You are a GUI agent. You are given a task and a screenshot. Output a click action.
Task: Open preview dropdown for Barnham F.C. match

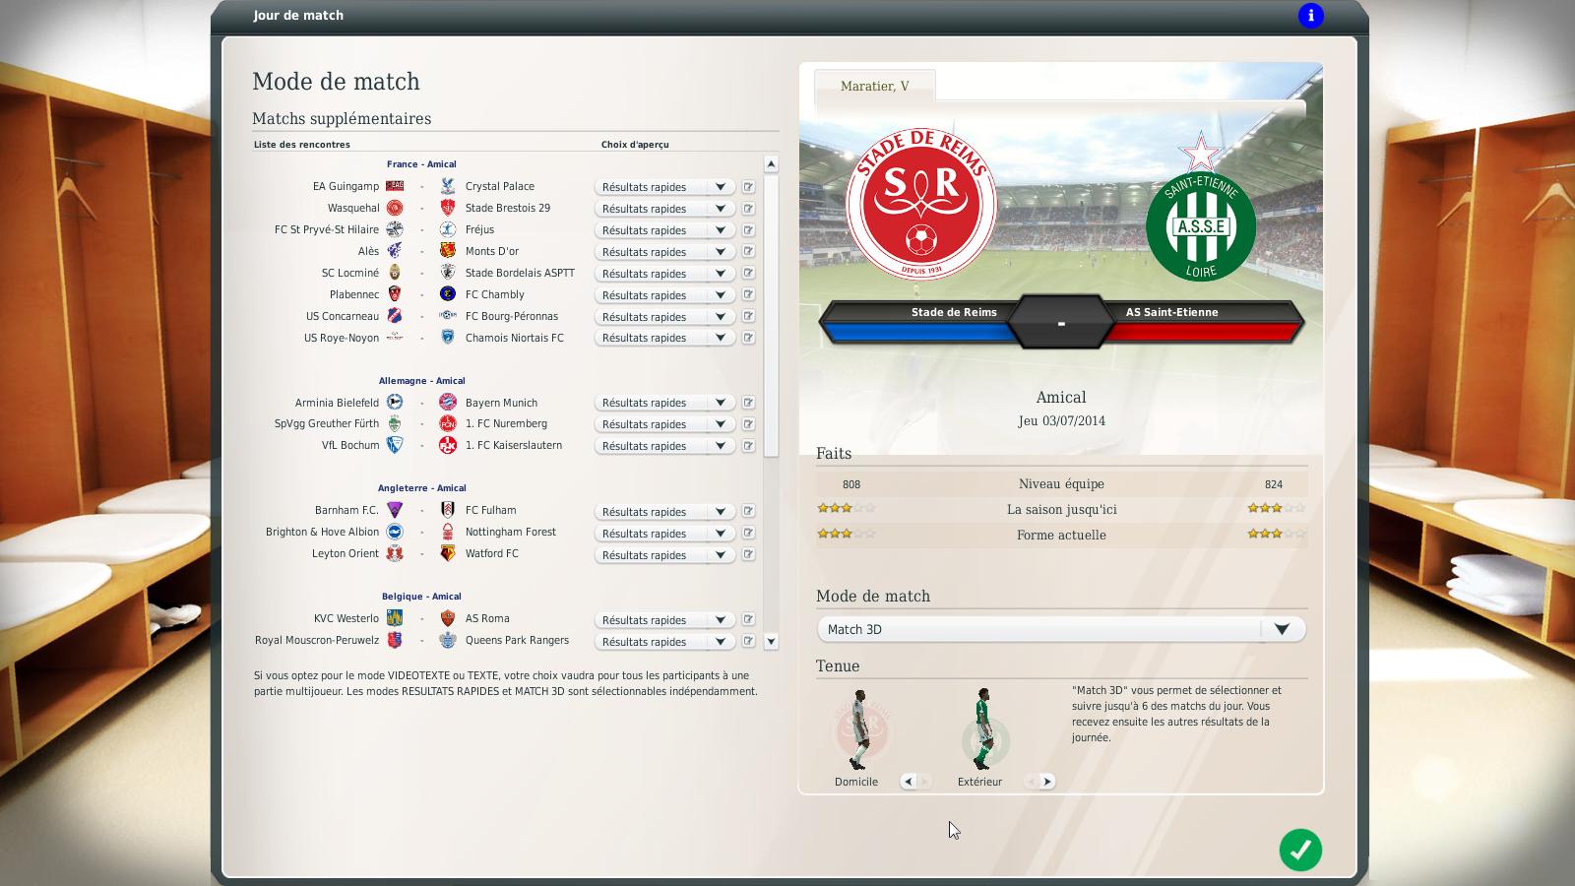tap(664, 512)
